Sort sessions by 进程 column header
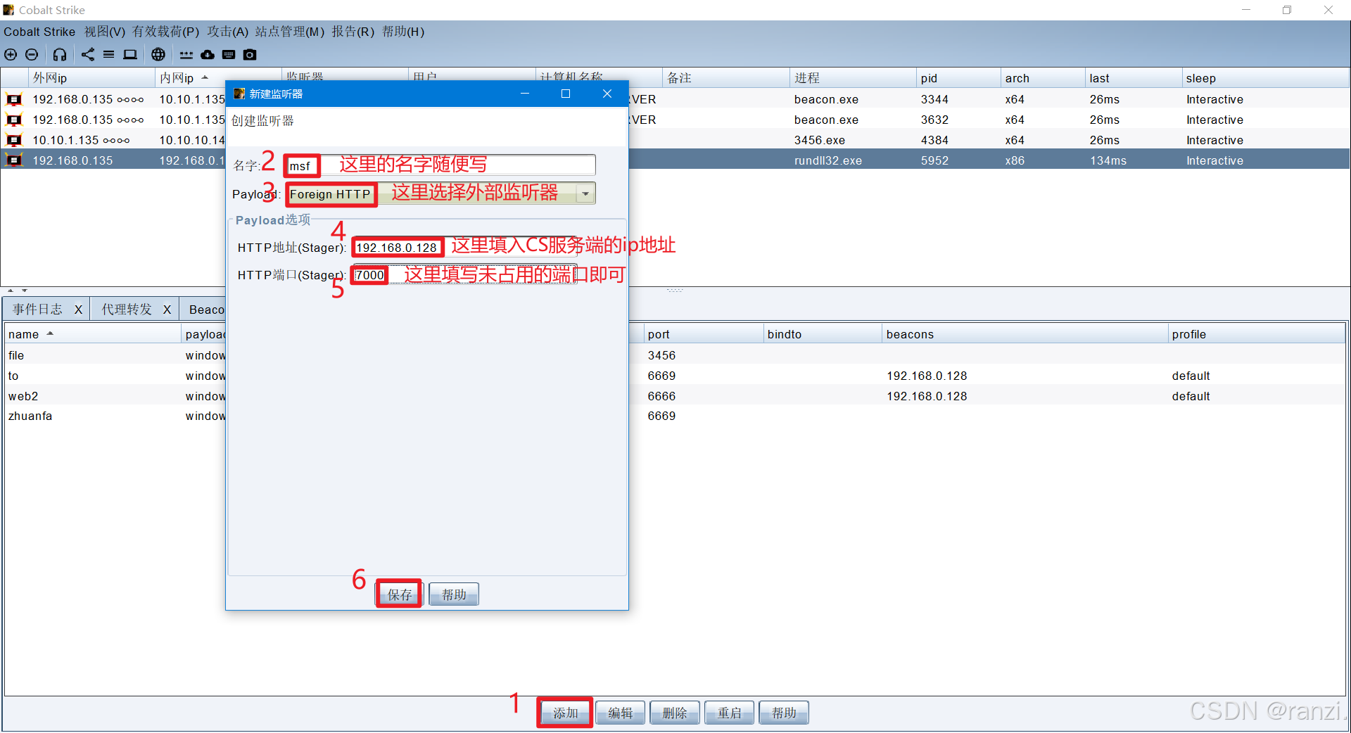 [852, 77]
